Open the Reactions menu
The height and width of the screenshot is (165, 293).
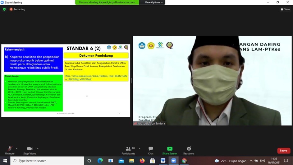click(x=189, y=150)
